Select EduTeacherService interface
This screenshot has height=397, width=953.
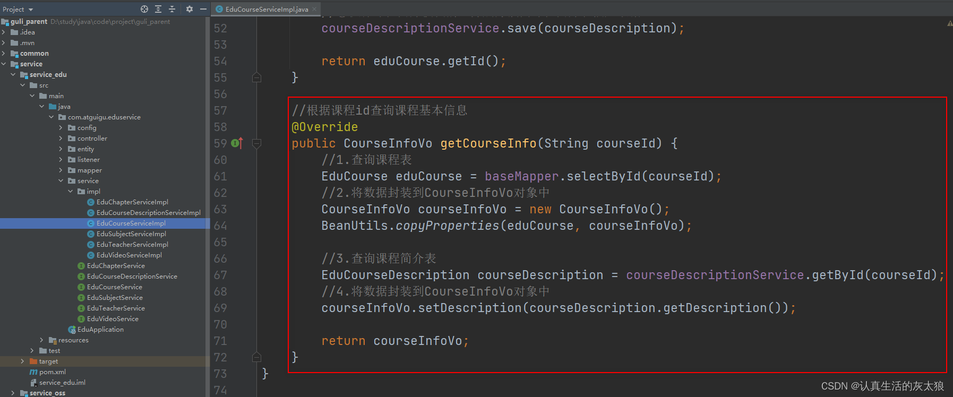pyautogui.click(x=116, y=308)
